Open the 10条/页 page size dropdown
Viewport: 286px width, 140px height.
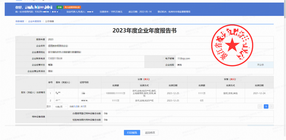(60, 107)
